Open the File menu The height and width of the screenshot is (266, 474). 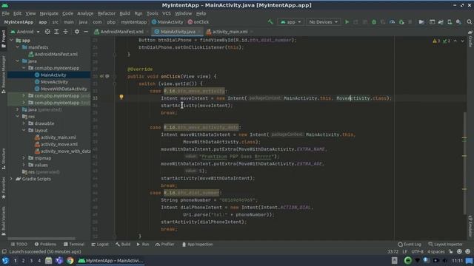5,13
